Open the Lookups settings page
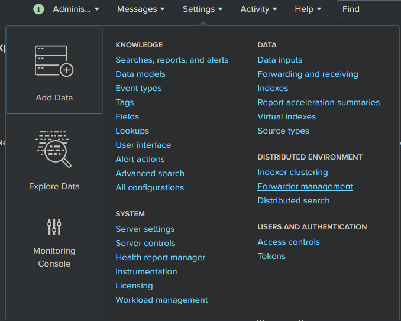This screenshot has width=401, height=321. (132, 131)
